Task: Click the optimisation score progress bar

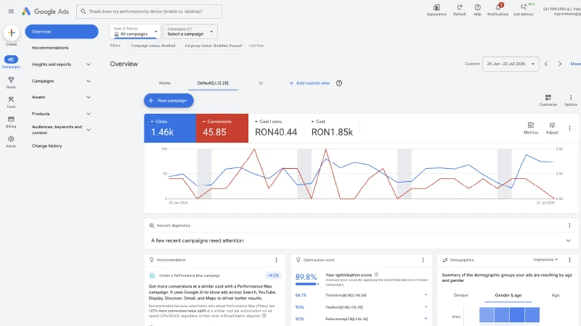Action: point(306,284)
